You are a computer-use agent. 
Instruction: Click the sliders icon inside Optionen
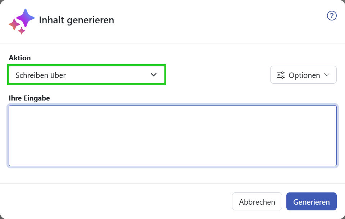pos(281,75)
